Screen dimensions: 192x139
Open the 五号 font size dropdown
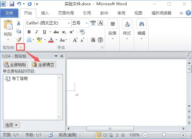tap(86, 23)
